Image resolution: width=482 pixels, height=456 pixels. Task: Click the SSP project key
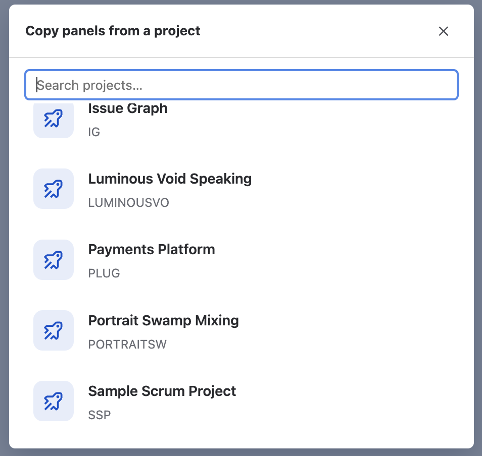coord(100,415)
